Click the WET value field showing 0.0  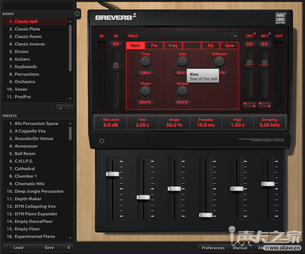tap(265, 44)
